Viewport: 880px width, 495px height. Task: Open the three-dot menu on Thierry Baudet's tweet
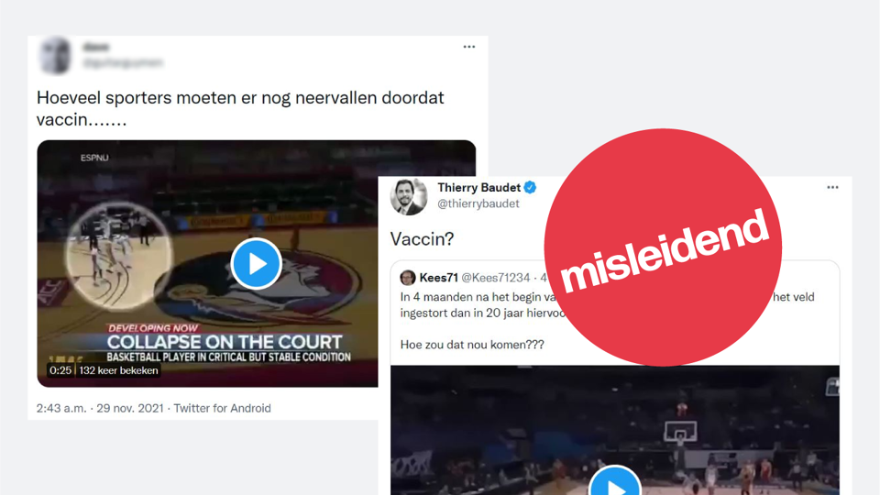(832, 187)
